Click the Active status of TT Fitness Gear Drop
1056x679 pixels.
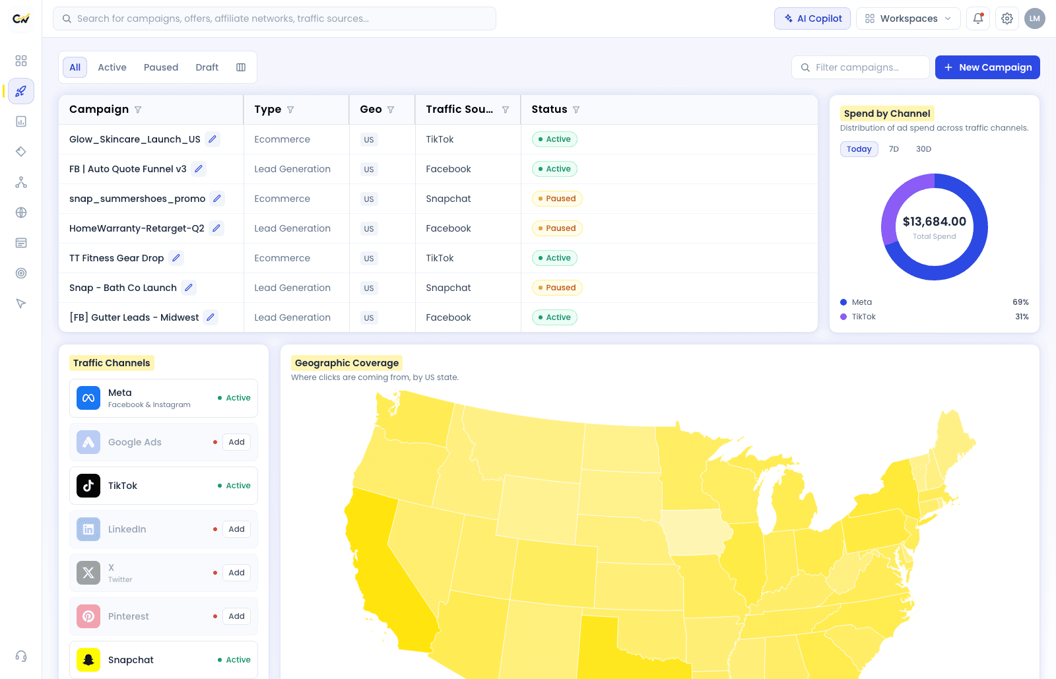pyautogui.click(x=554, y=258)
